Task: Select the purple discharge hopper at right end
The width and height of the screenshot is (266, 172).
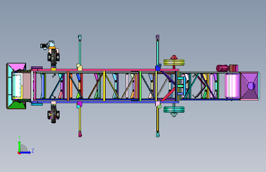Action: pos(250,86)
